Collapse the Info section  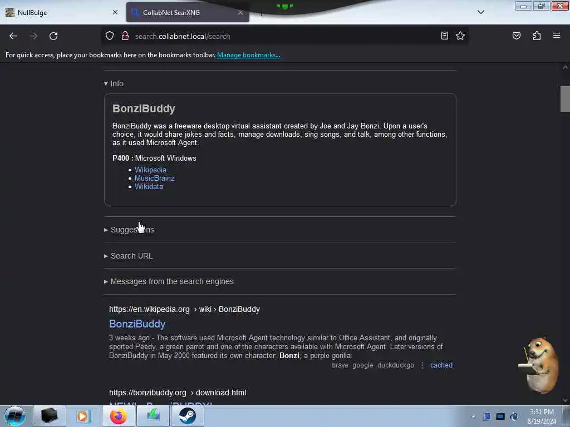114,83
